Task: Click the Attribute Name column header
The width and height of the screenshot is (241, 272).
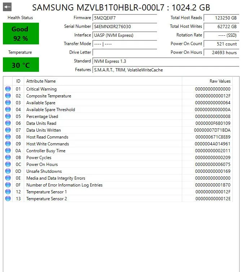Action: 103,81
